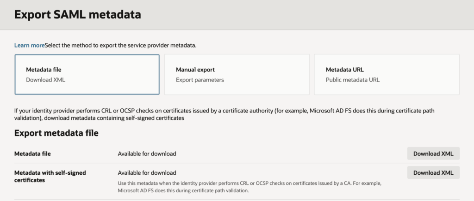Click the Metadata with self-signed certificates row label
The width and height of the screenshot is (474, 201).
50,176
